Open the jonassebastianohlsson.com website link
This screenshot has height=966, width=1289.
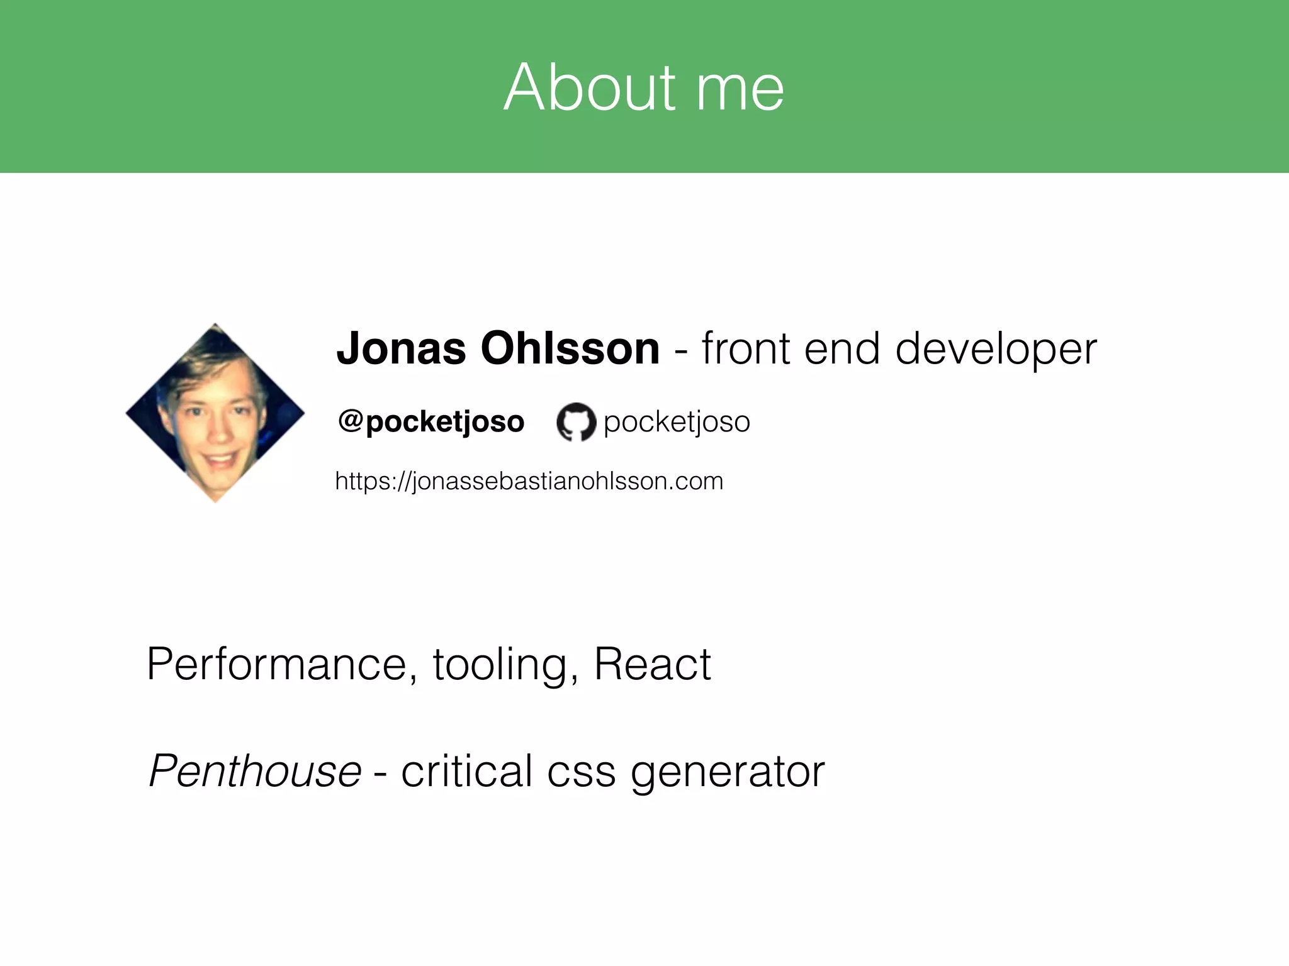(x=529, y=481)
